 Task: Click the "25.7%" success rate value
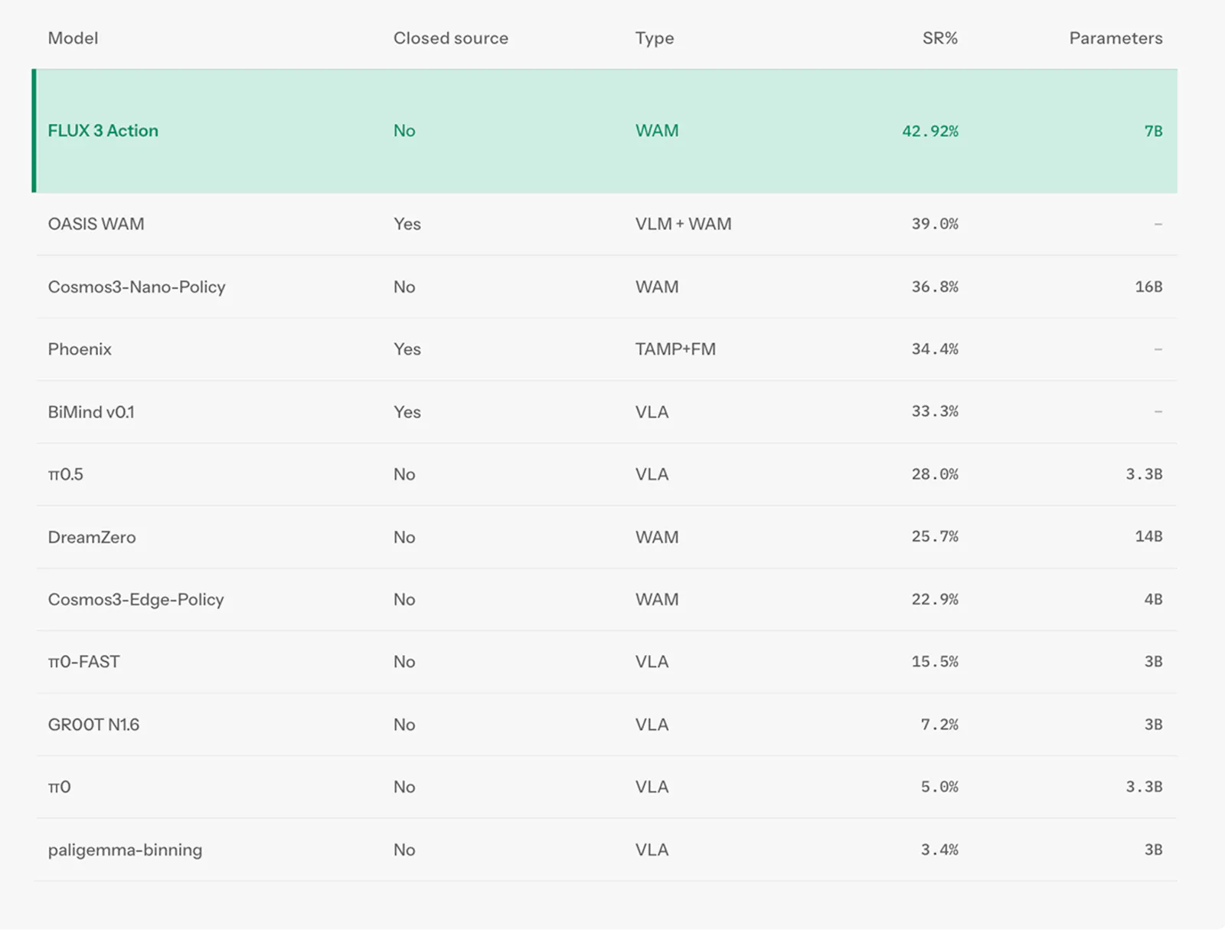[x=935, y=537]
